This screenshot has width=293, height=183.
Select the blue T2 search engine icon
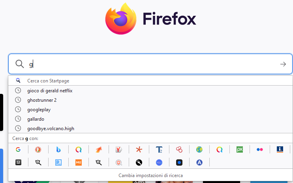pos(159,149)
